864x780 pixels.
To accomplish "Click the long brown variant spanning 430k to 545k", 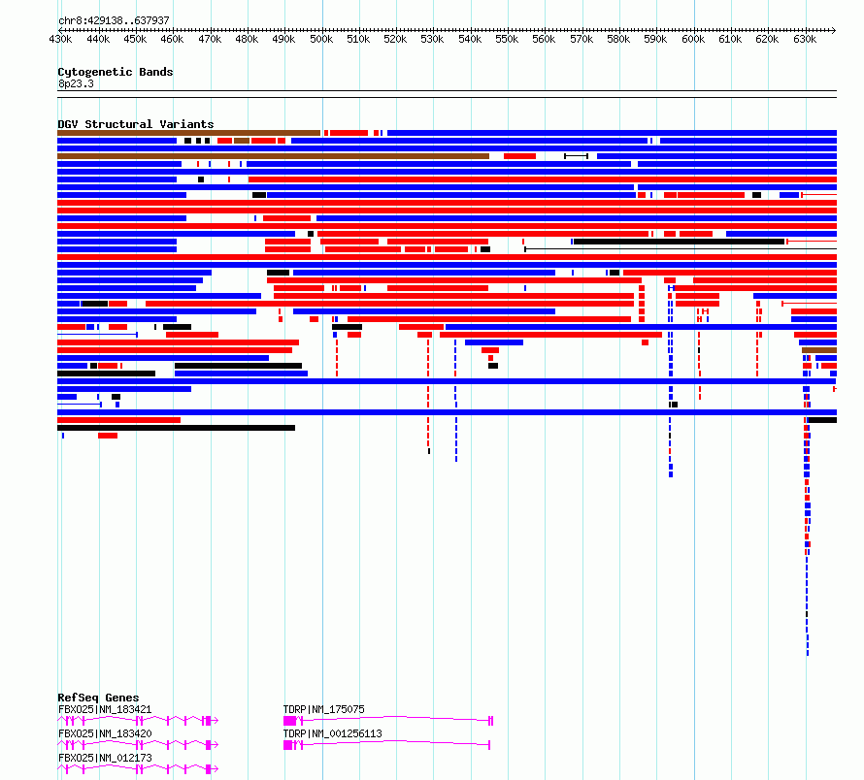I will tap(274, 156).
